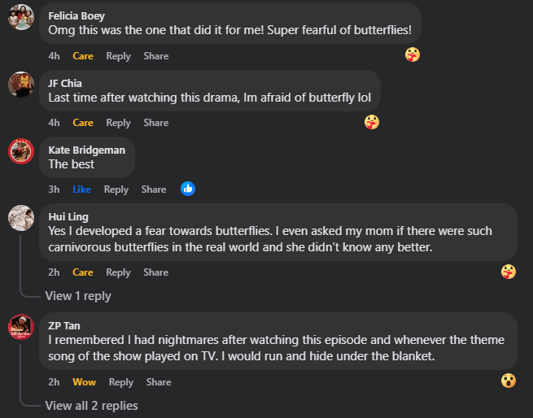Open reactions on JF Chia's comment
The image size is (533, 418).
coord(372,122)
